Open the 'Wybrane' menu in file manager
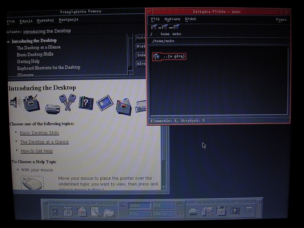304x228 pixels. (172, 19)
